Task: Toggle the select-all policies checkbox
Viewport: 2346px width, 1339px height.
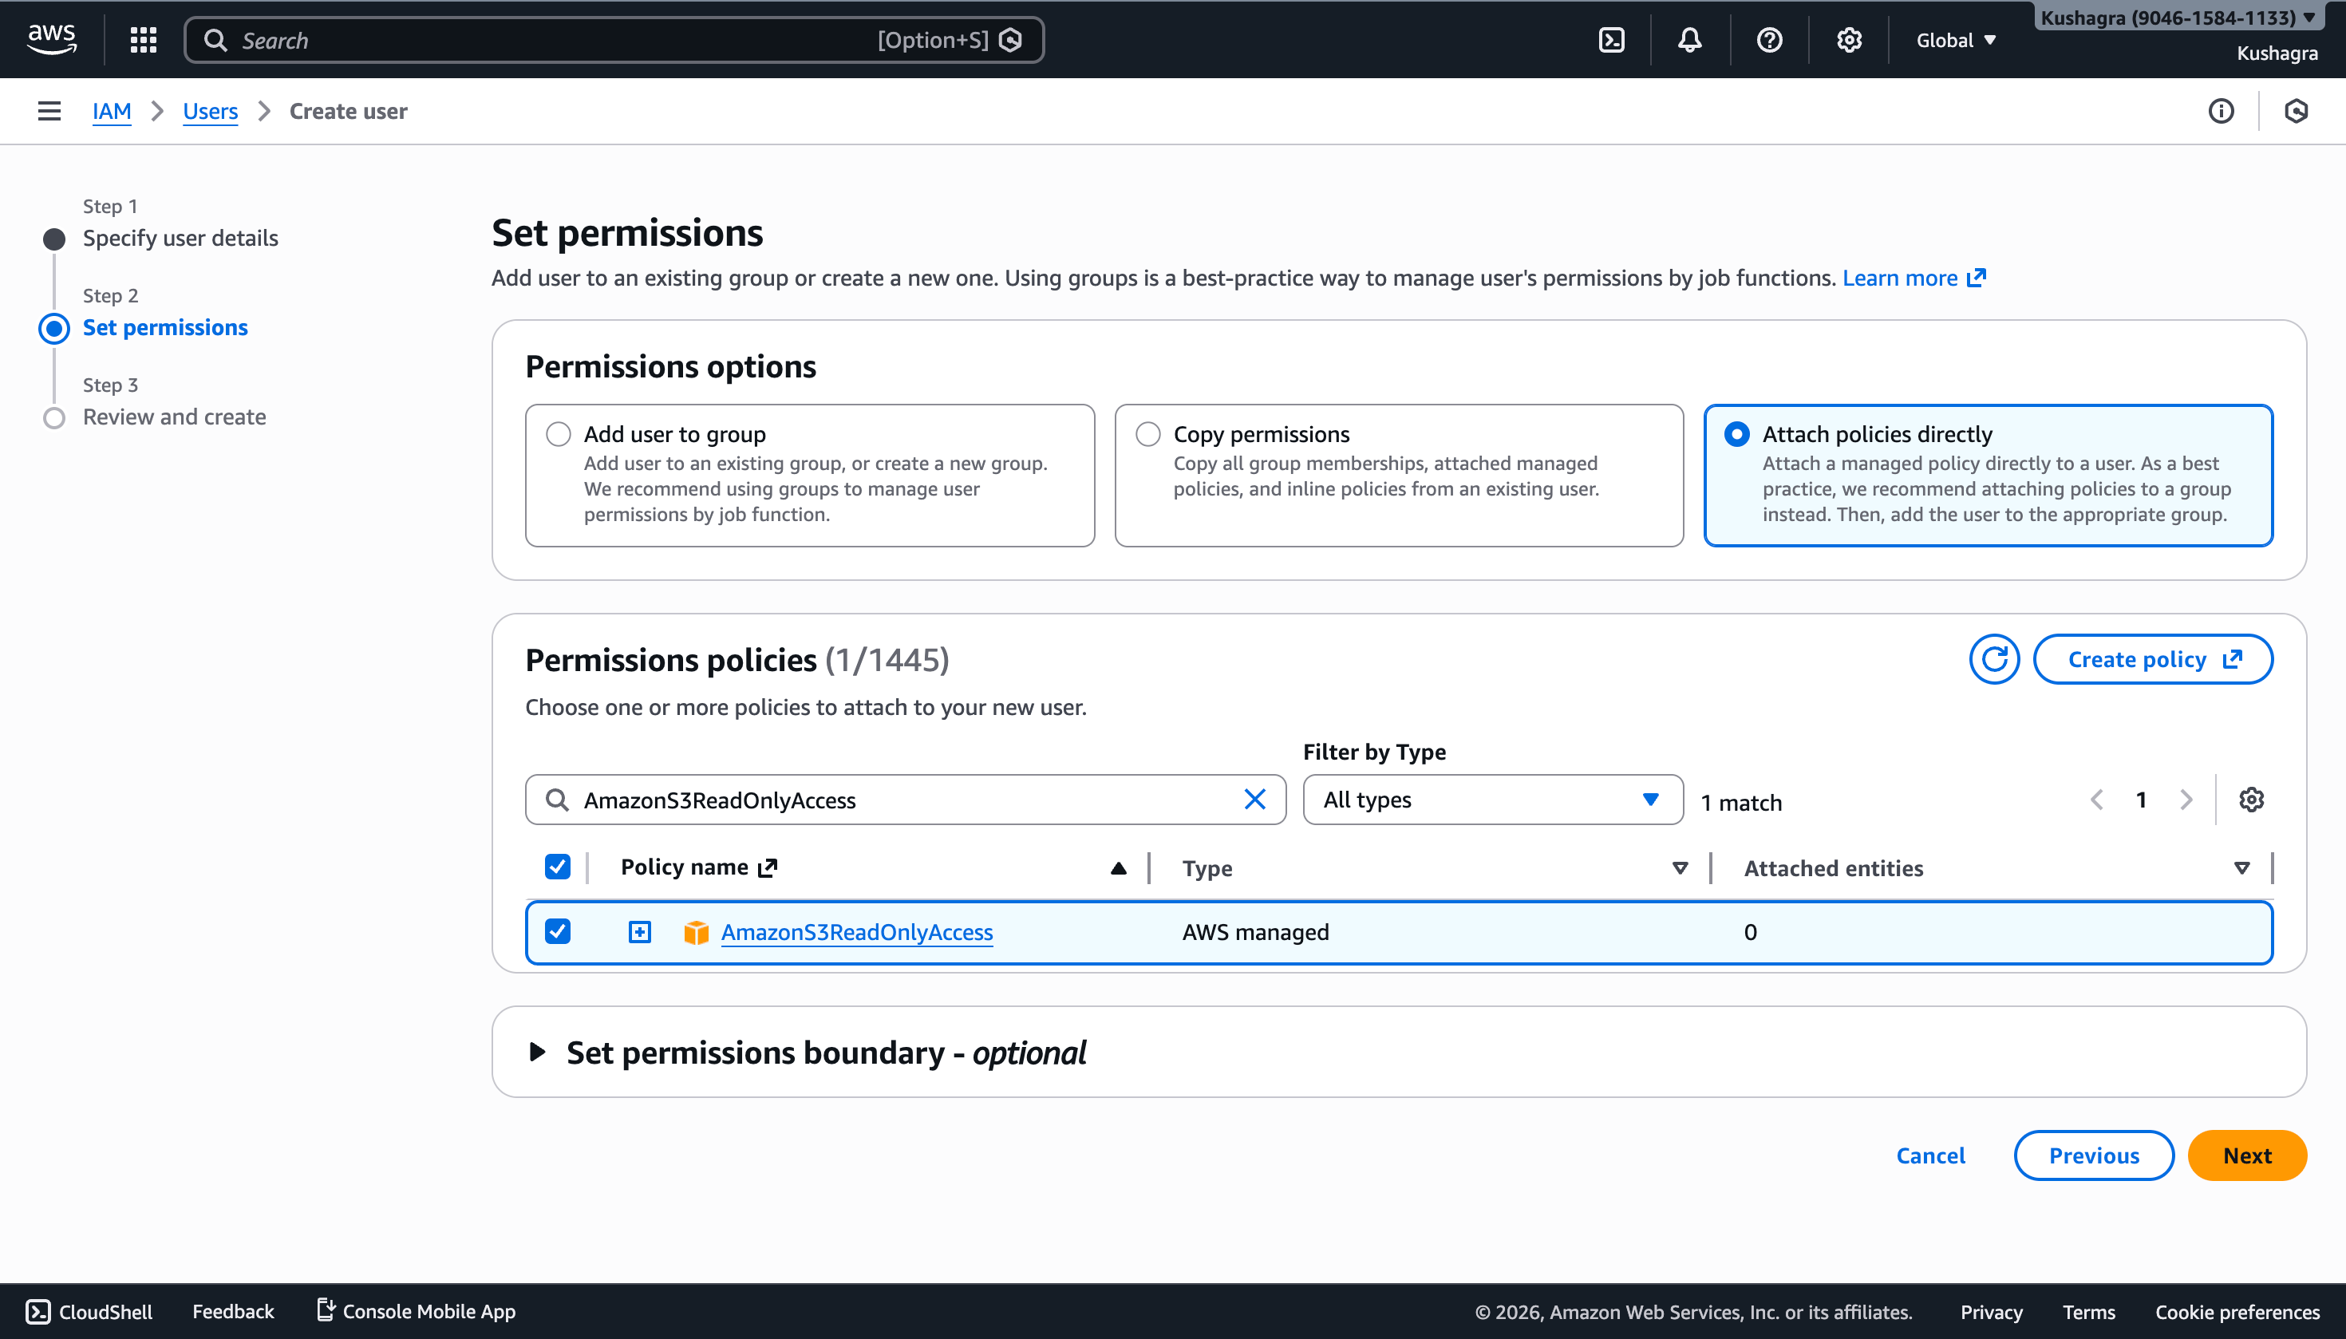Action: point(557,867)
